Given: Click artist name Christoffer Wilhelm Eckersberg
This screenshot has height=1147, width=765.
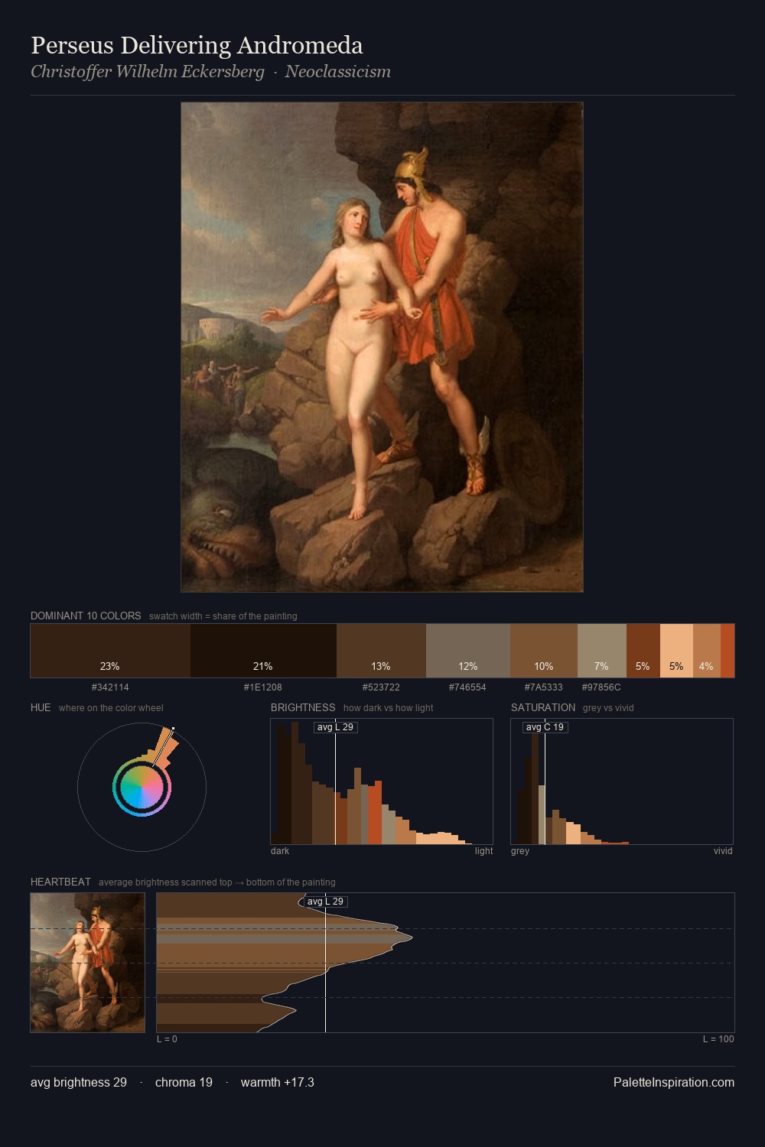Looking at the screenshot, I should tap(148, 72).
